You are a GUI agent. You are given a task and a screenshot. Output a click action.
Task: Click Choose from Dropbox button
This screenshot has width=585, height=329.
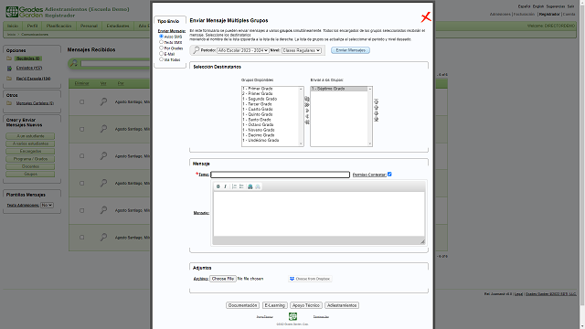310,279
